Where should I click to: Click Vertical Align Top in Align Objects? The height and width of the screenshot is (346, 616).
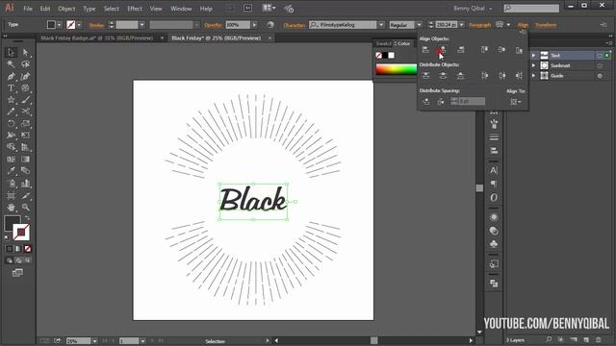pyautogui.click(x=484, y=50)
